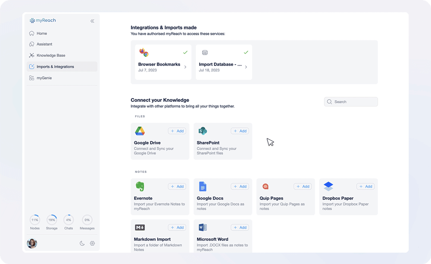The height and width of the screenshot is (264, 431).
Task: Open myGenie from the sidebar
Action: tap(44, 78)
